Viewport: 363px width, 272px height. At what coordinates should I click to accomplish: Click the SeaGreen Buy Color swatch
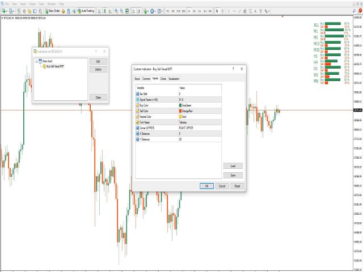coord(180,105)
